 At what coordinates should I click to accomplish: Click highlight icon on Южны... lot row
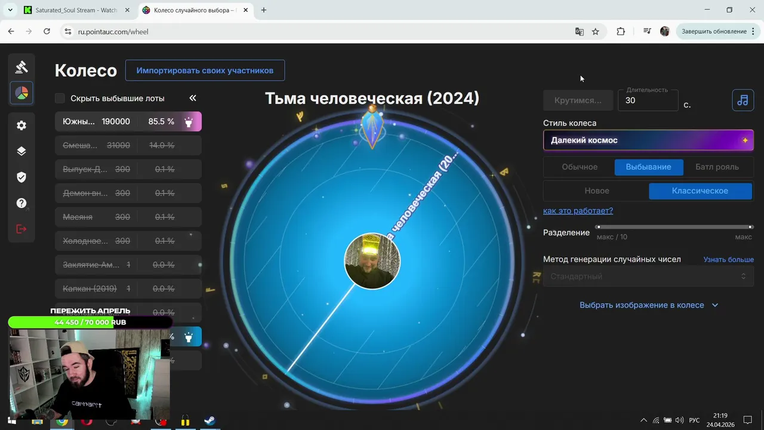point(189,122)
